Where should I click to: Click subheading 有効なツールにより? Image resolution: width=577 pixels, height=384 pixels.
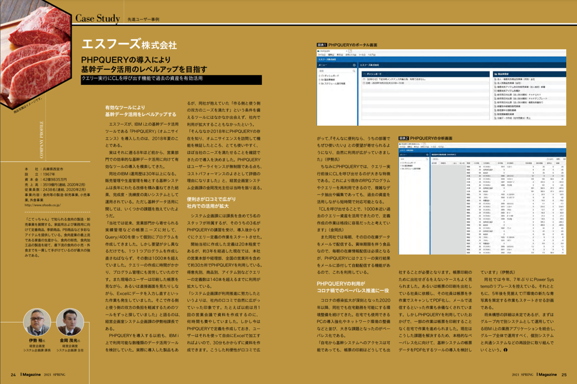tap(125, 108)
